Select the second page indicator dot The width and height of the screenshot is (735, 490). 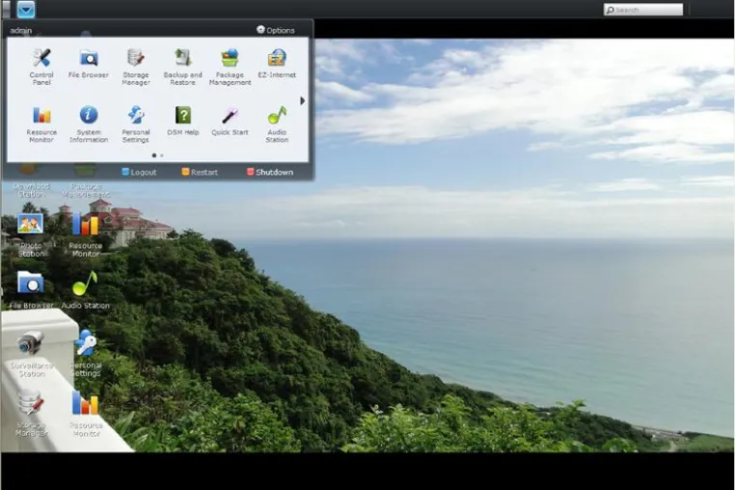[162, 155]
